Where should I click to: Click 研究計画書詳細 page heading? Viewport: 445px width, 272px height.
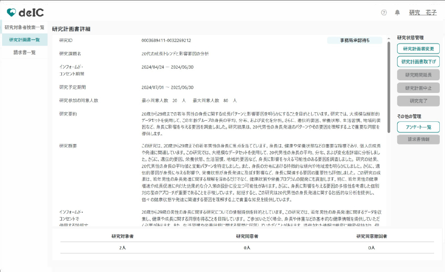pos(71,29)
